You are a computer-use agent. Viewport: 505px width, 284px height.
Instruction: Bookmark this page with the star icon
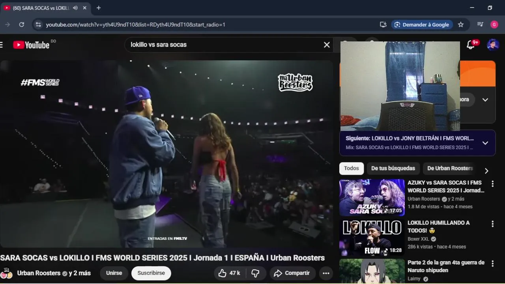[x=461, y=24]
